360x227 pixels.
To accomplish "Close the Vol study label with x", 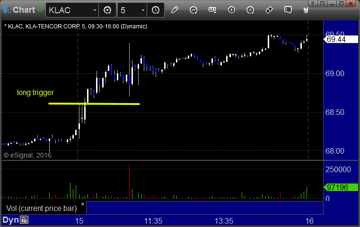I will coord(83,204).
